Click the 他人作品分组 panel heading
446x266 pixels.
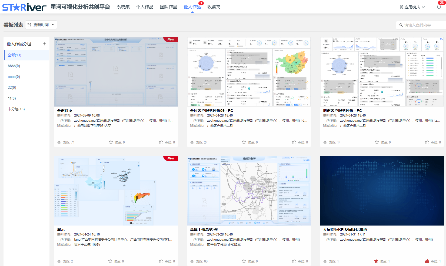pos(19,44)
